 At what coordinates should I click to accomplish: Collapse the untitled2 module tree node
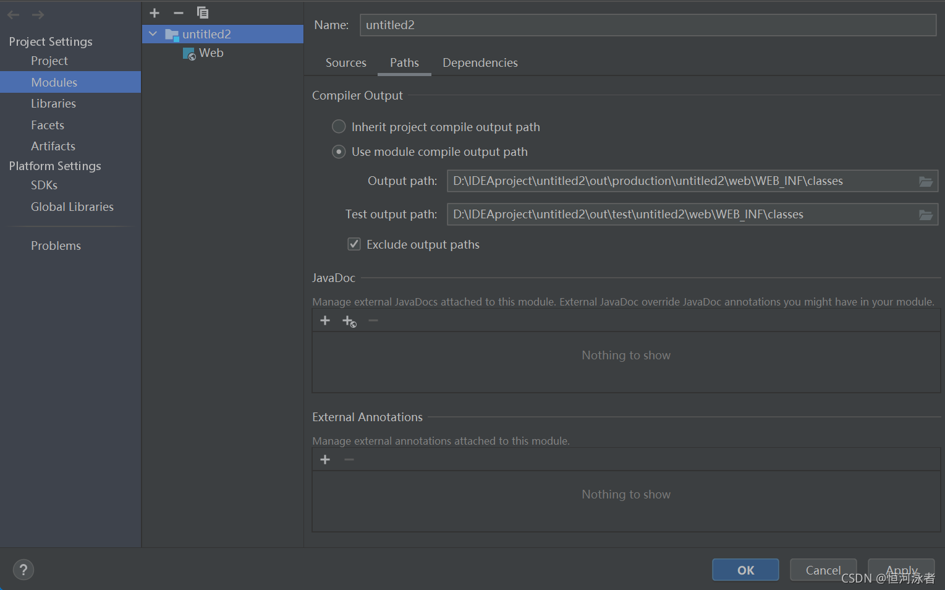tap(153, 34)
